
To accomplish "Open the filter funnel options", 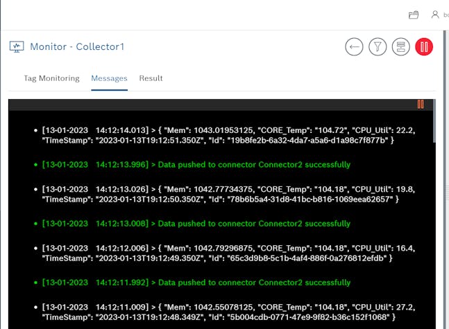I will 378,47.
